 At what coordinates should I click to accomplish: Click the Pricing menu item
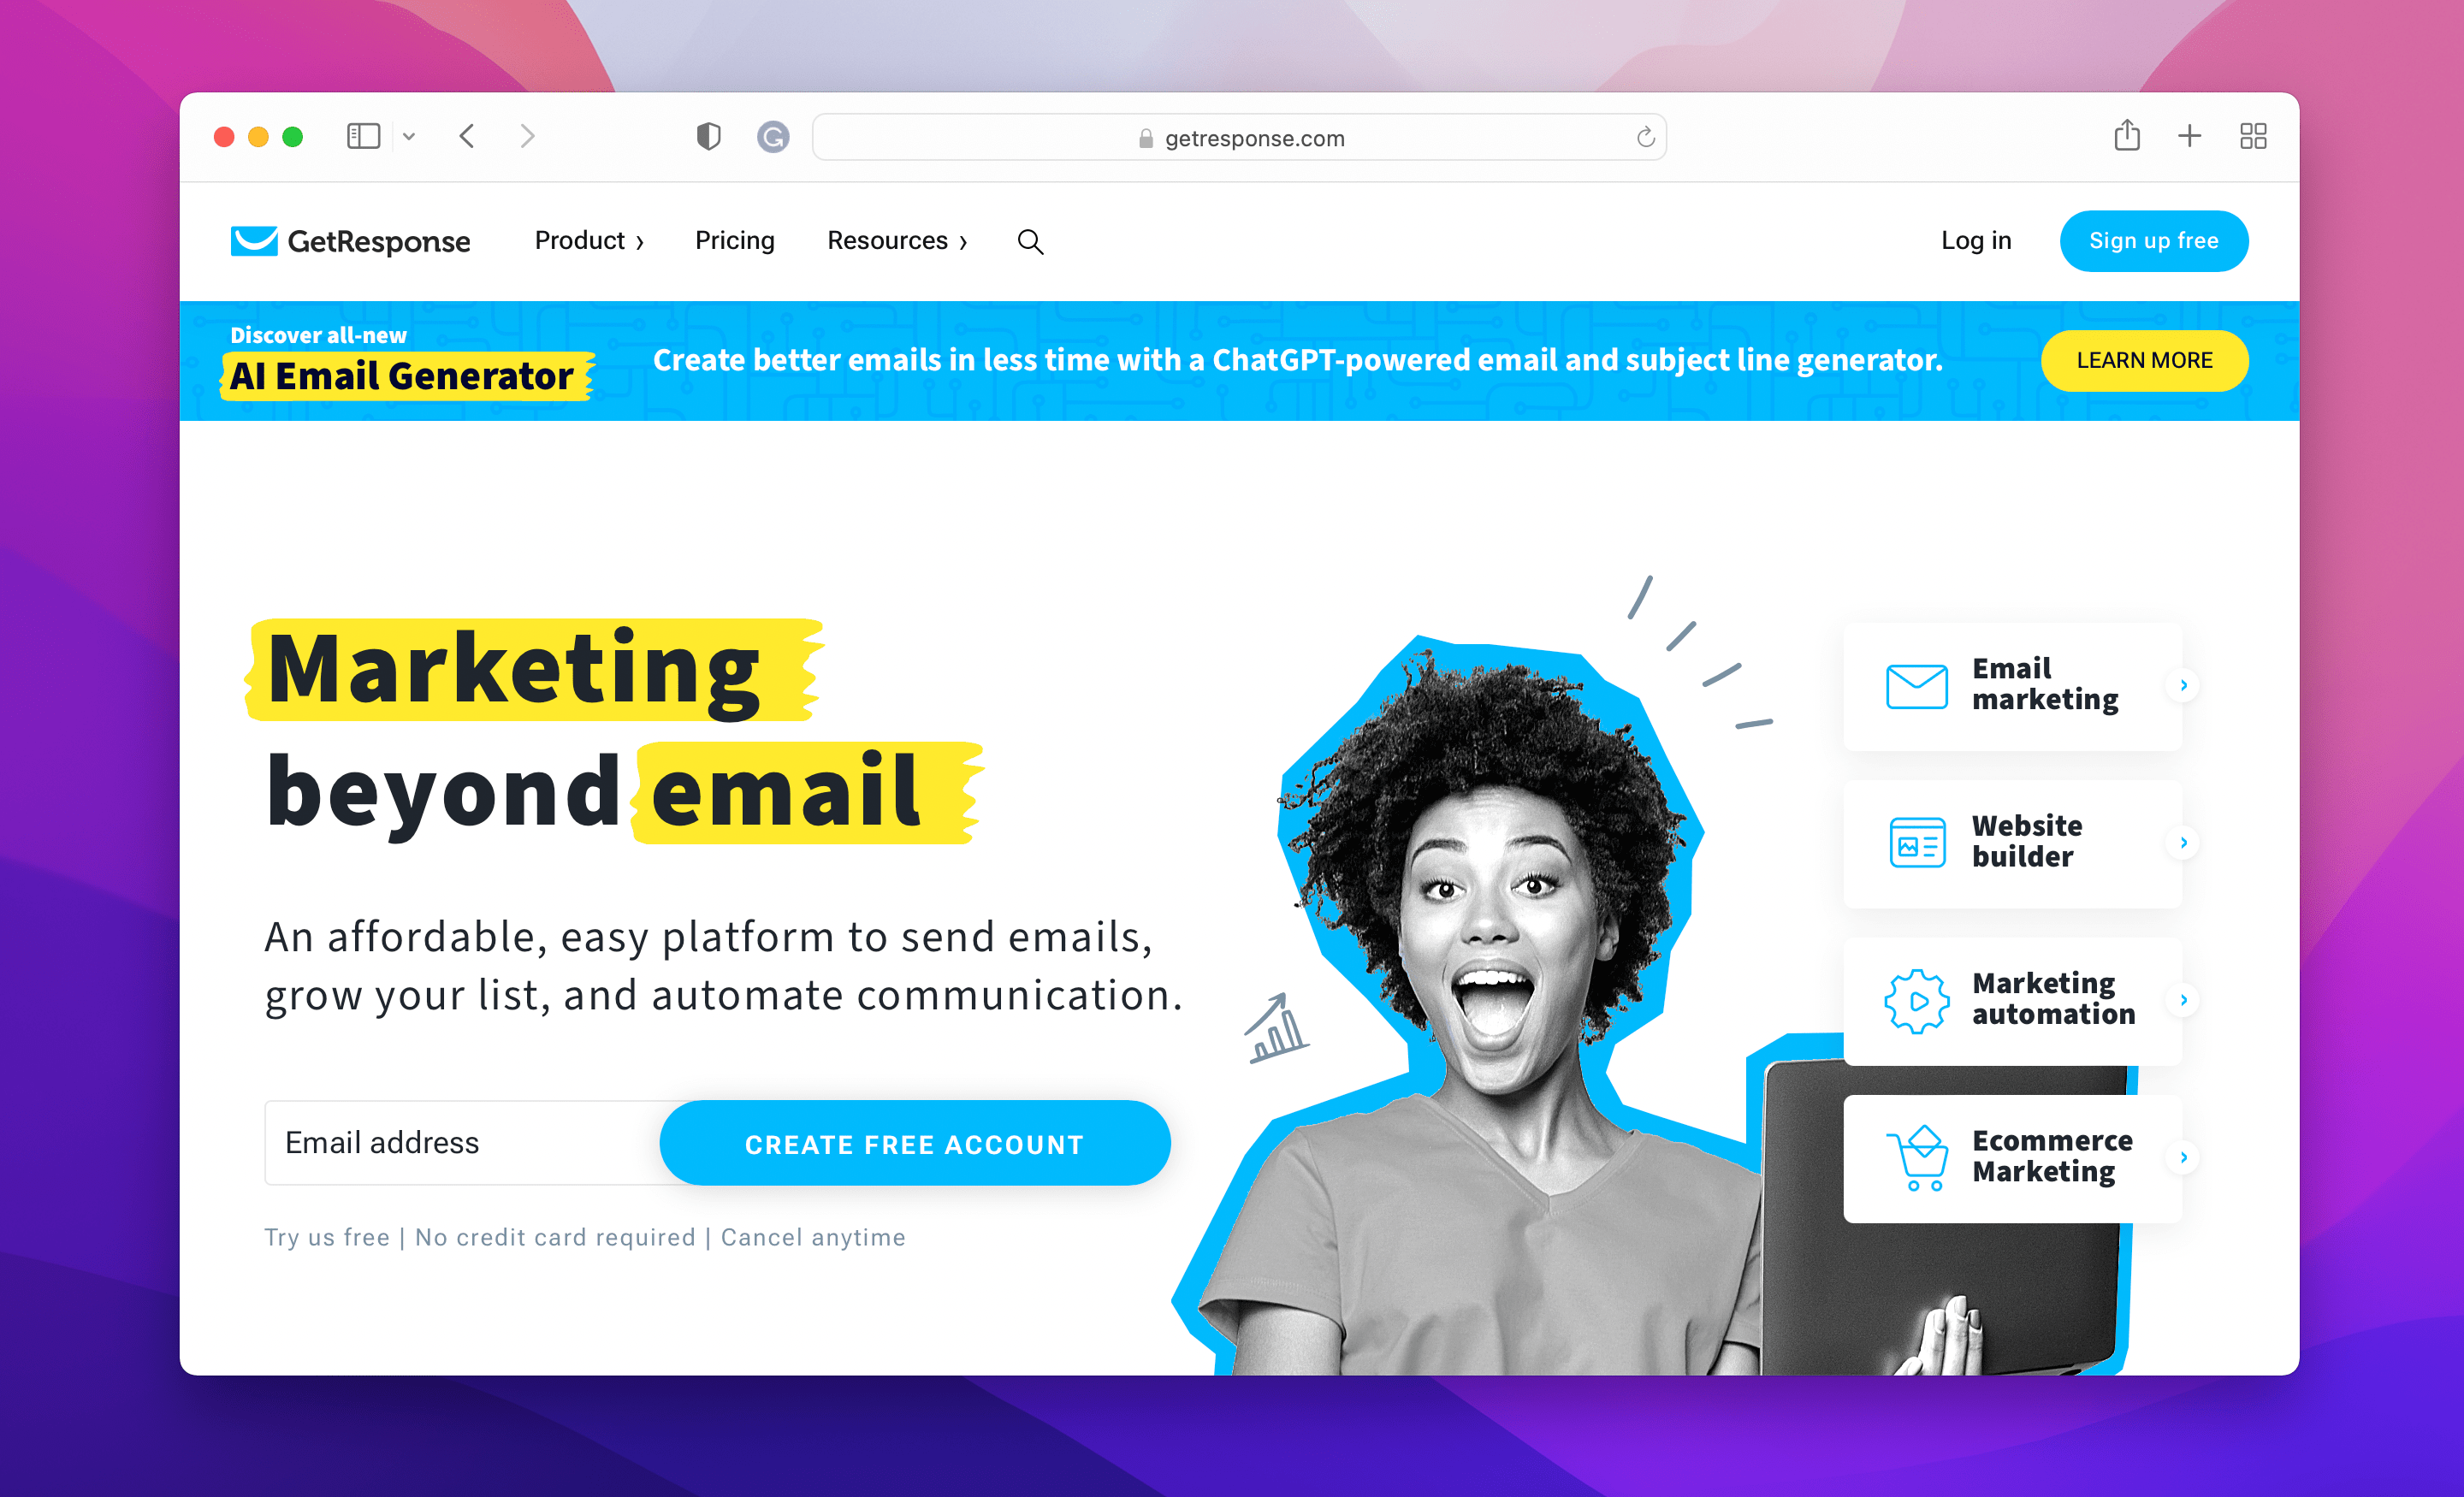(734, 240)
